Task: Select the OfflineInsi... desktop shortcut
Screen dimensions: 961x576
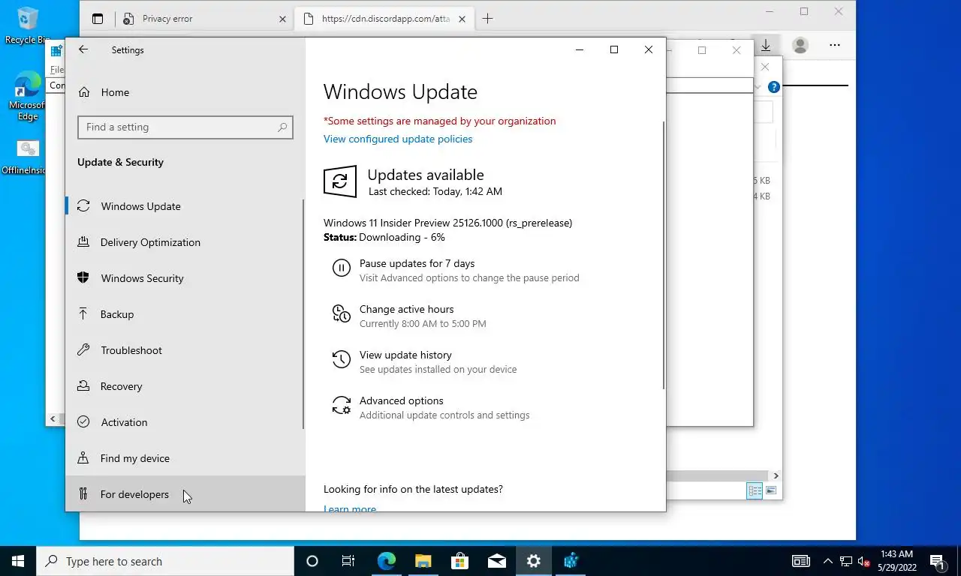Action: pyautogui.click(x=24, y=157)
